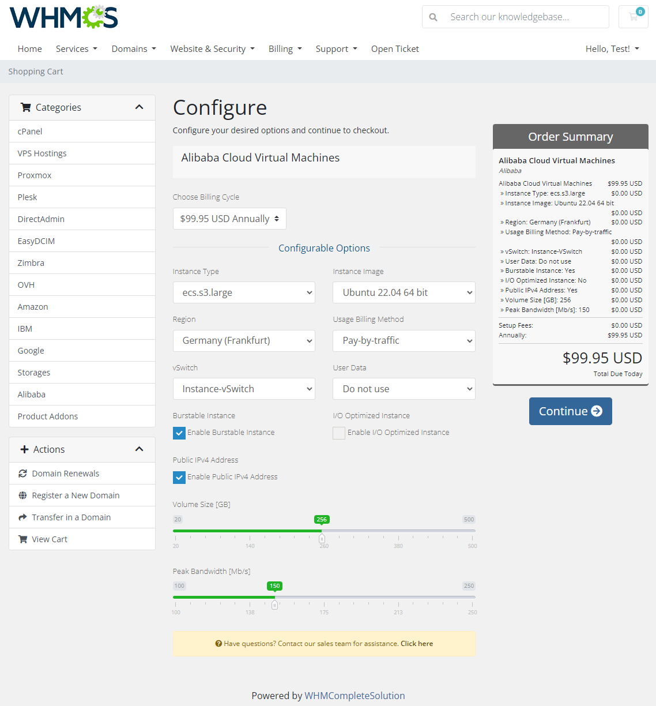Open the vSwitch dropdown
656x706 pixels.
click(244, 389)
